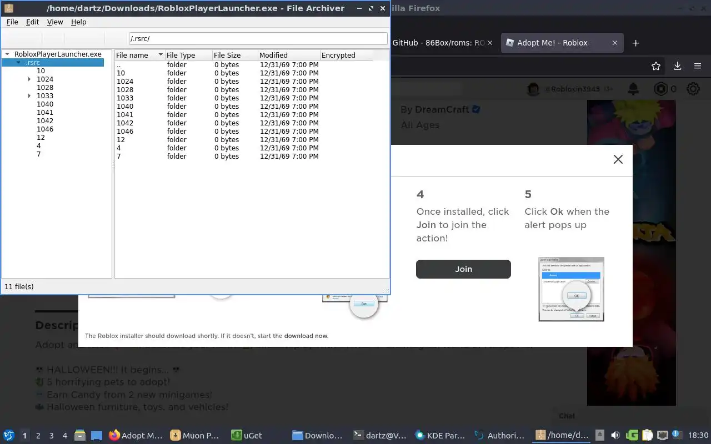Open Roblox settings gear
Image resolution: width=711 pixels, height=444 pixels.
(693, 89)
